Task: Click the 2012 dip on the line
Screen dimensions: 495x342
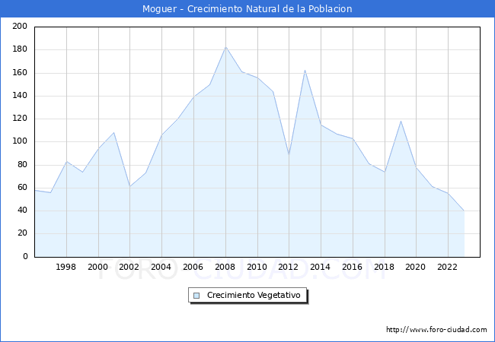Action: click(x=289, y=154)
